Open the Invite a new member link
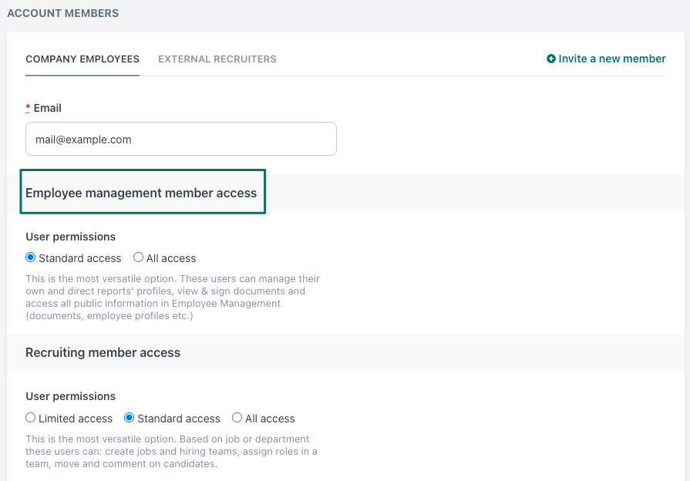Image resolution: width=690 pixels, height=481 pixels. click(x=606, y=59)
